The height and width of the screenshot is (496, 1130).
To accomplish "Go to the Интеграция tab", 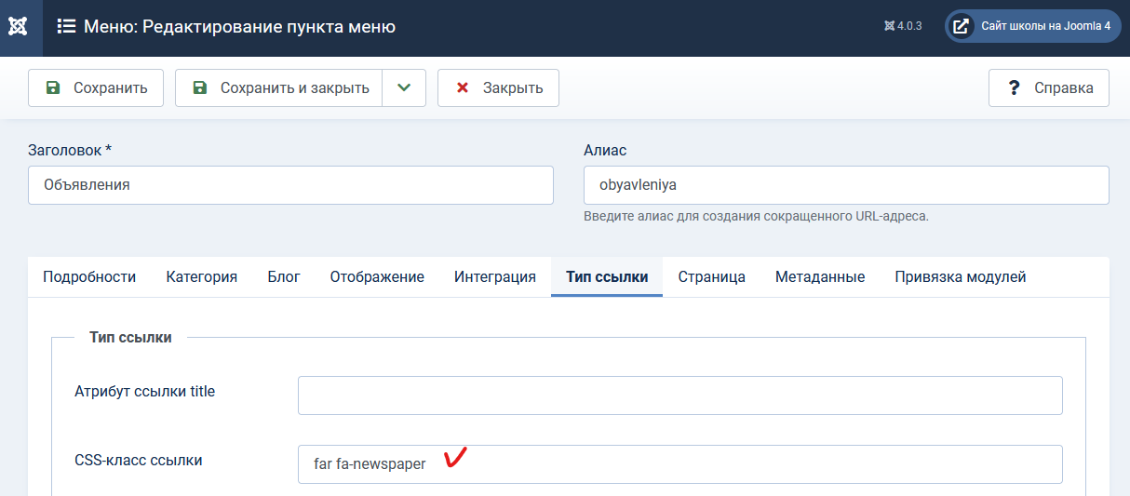I will pyautogui.click(x=494, y=277).
